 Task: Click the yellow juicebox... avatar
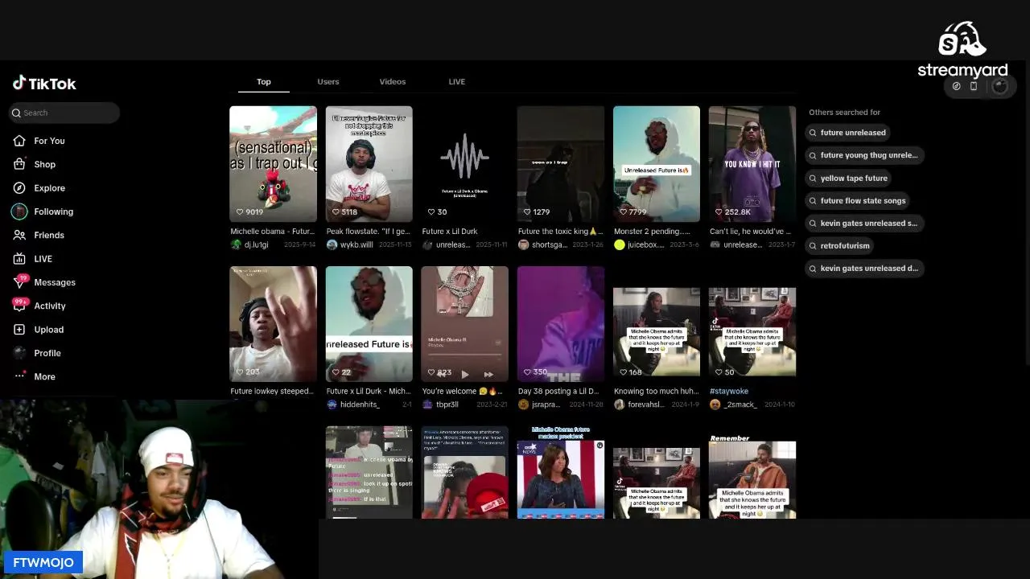(x=620, y=244)
